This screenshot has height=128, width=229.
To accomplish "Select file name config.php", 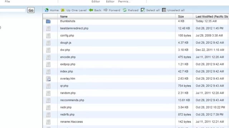I will pos(67,36).
